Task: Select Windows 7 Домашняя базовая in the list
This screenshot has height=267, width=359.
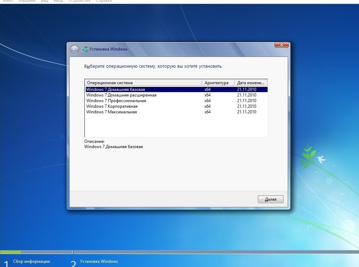Action: (176, 89)
